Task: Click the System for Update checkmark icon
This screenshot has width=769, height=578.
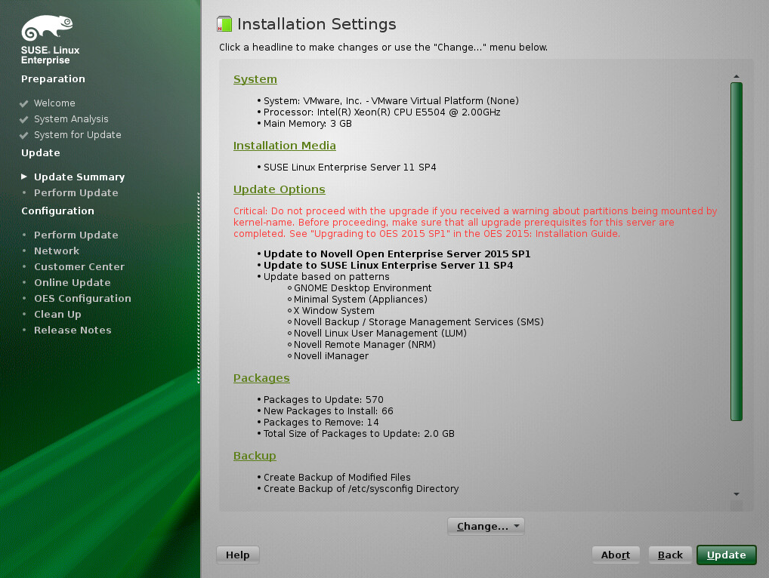Action: pyautogui.click(x=23, y=135)
